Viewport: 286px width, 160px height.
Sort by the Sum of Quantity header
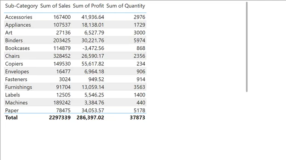click(126, 6)
